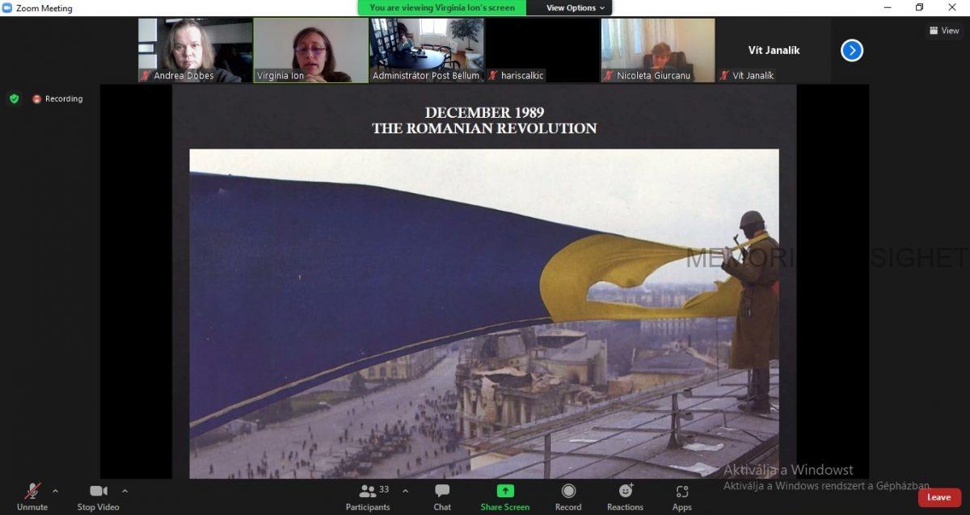The height and width of the screenshot is (515, 970).
Task: Click the green encryption shield icon
Action: point(14,98)
